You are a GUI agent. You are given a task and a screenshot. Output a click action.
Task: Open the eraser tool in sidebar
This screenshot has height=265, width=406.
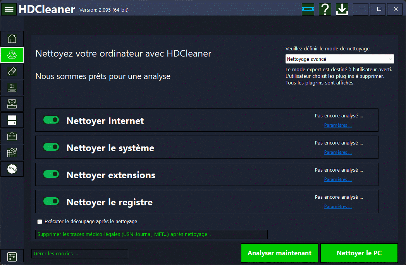[x=12, y=71]
